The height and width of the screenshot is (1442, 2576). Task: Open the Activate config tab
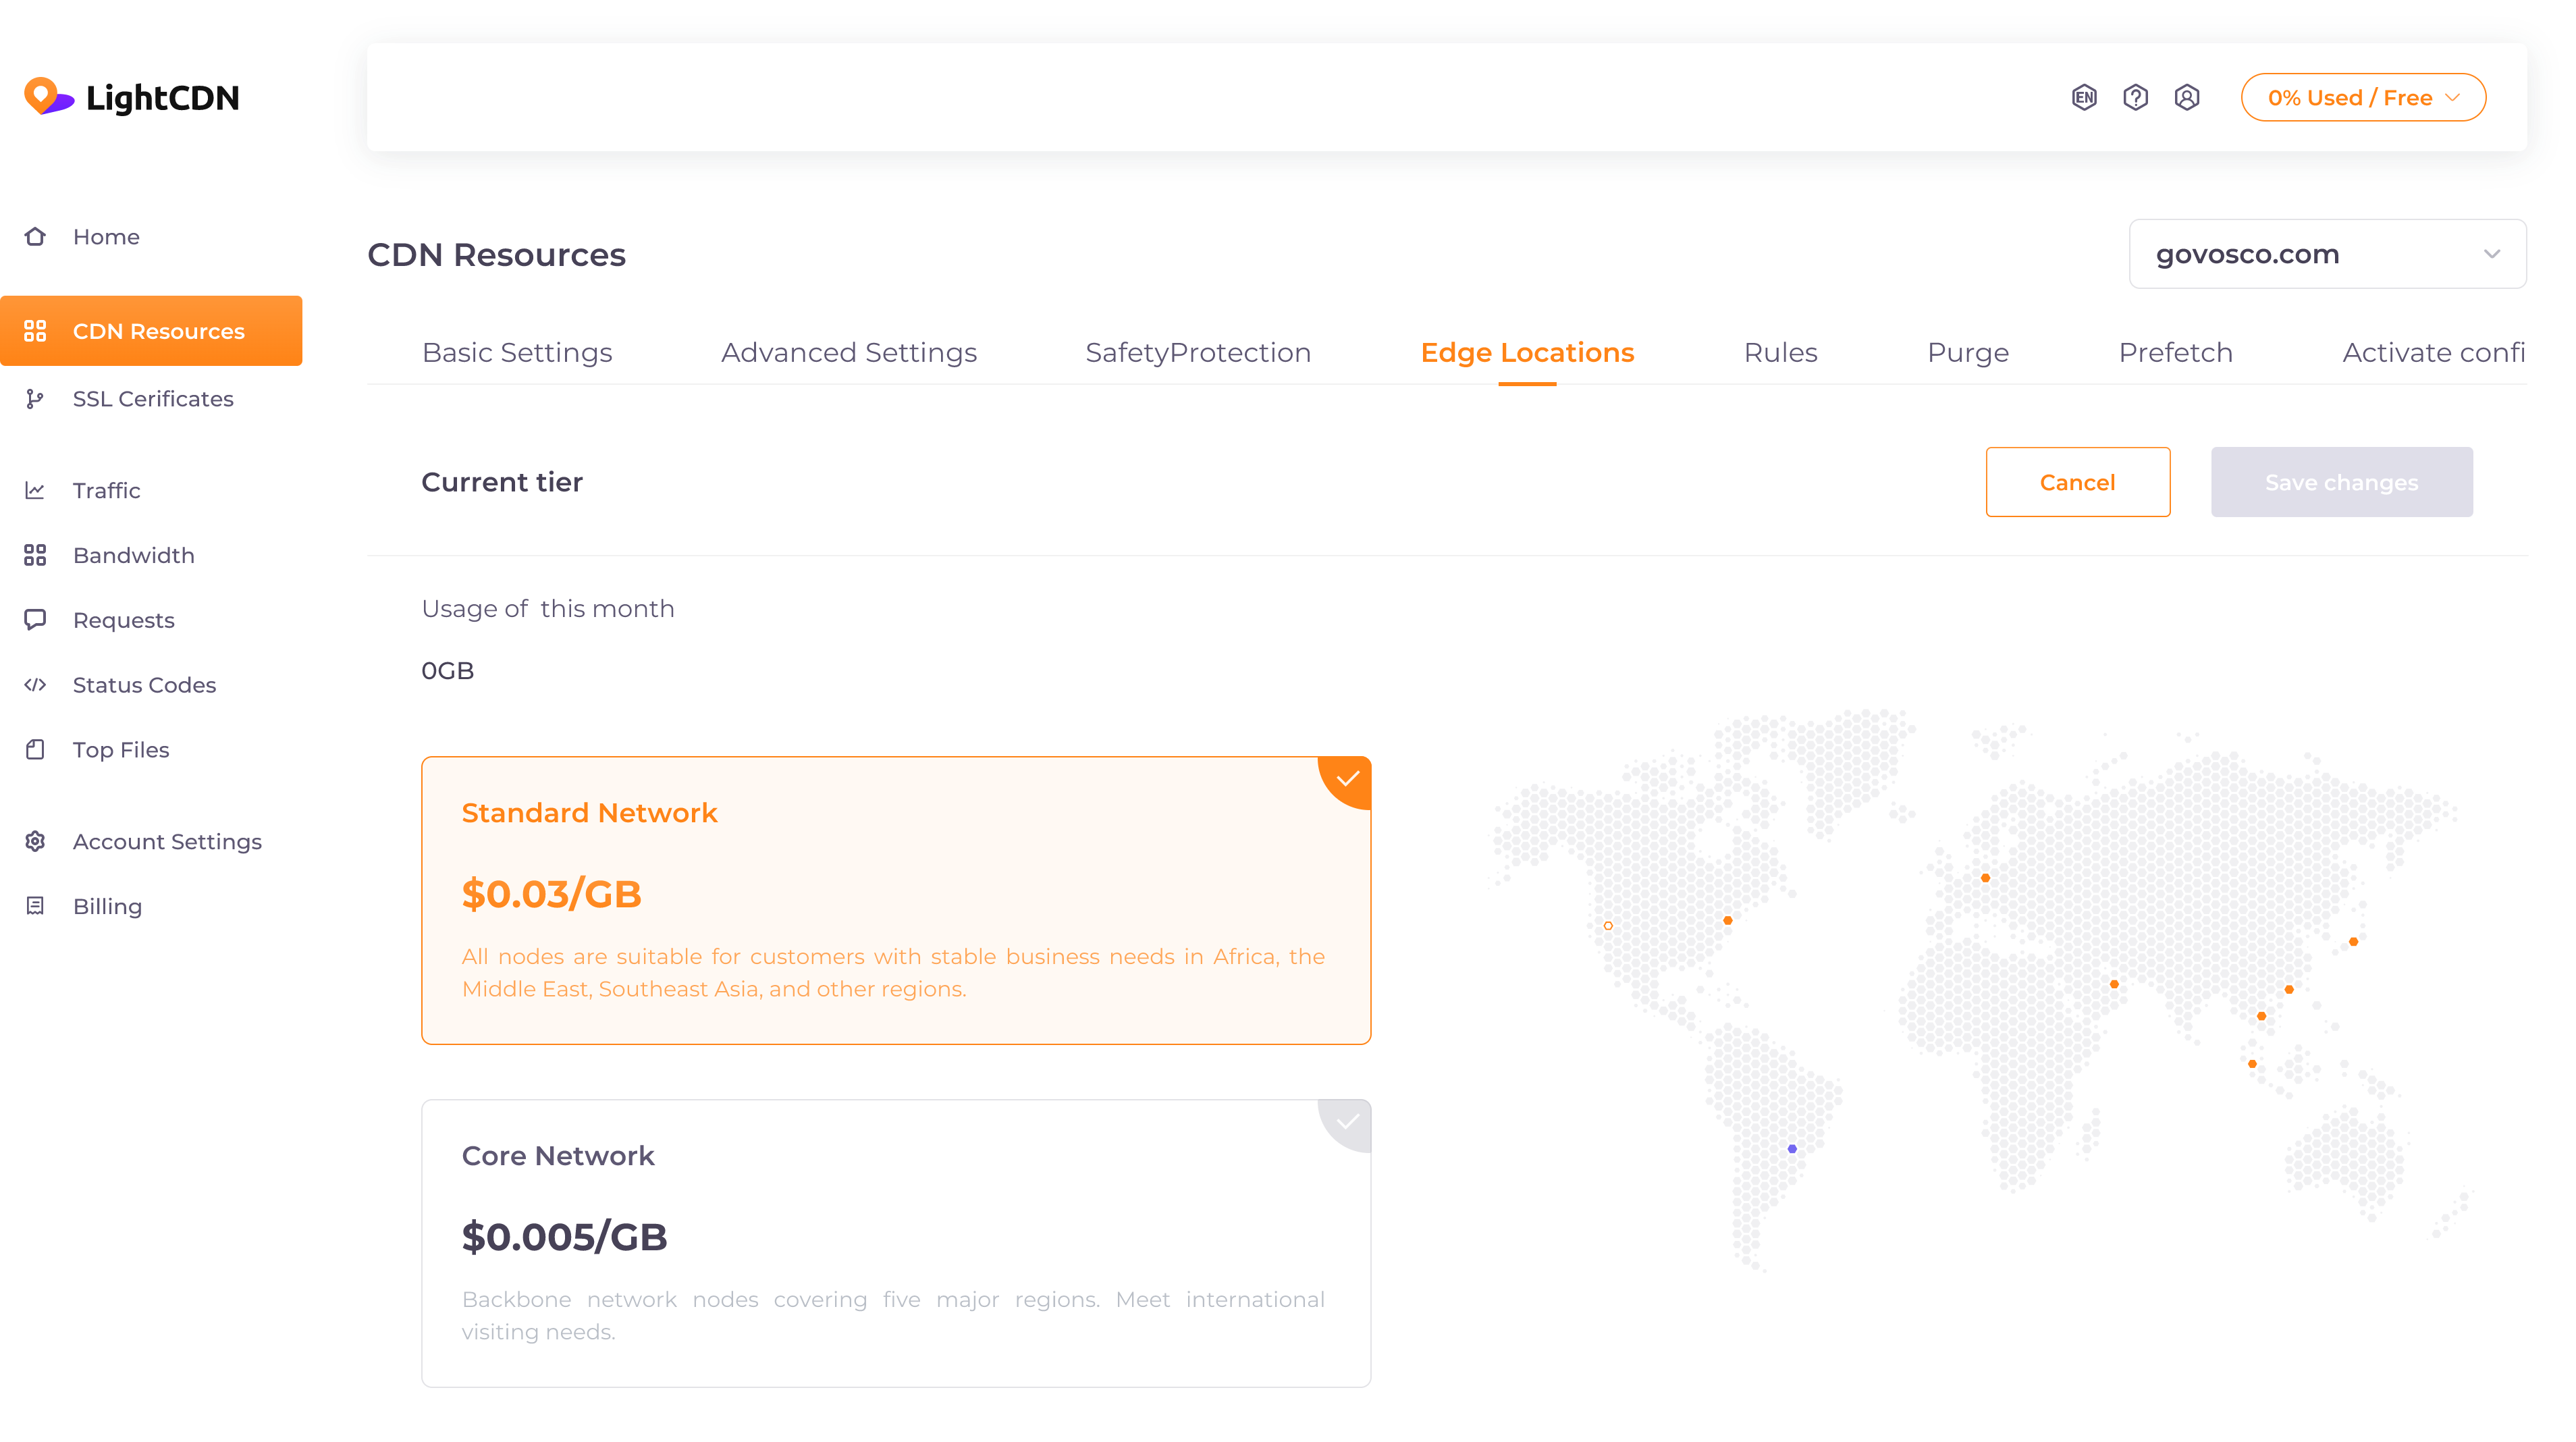click(2434, 352)
